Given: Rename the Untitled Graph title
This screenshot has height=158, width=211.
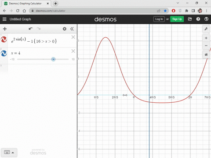Looking at the screenshot, I should click(20, 19).
